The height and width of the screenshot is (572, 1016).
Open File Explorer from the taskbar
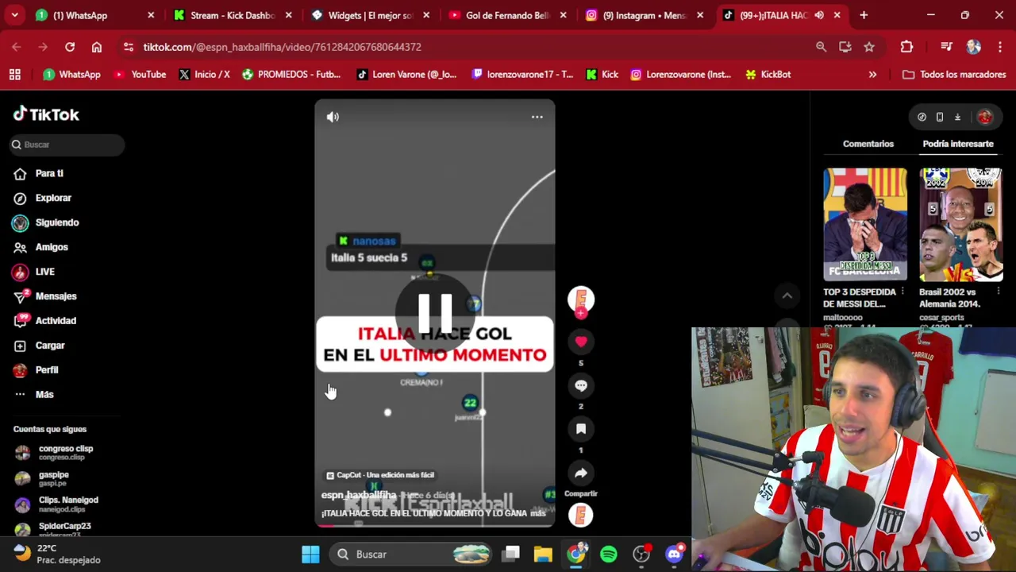(543, 554)
